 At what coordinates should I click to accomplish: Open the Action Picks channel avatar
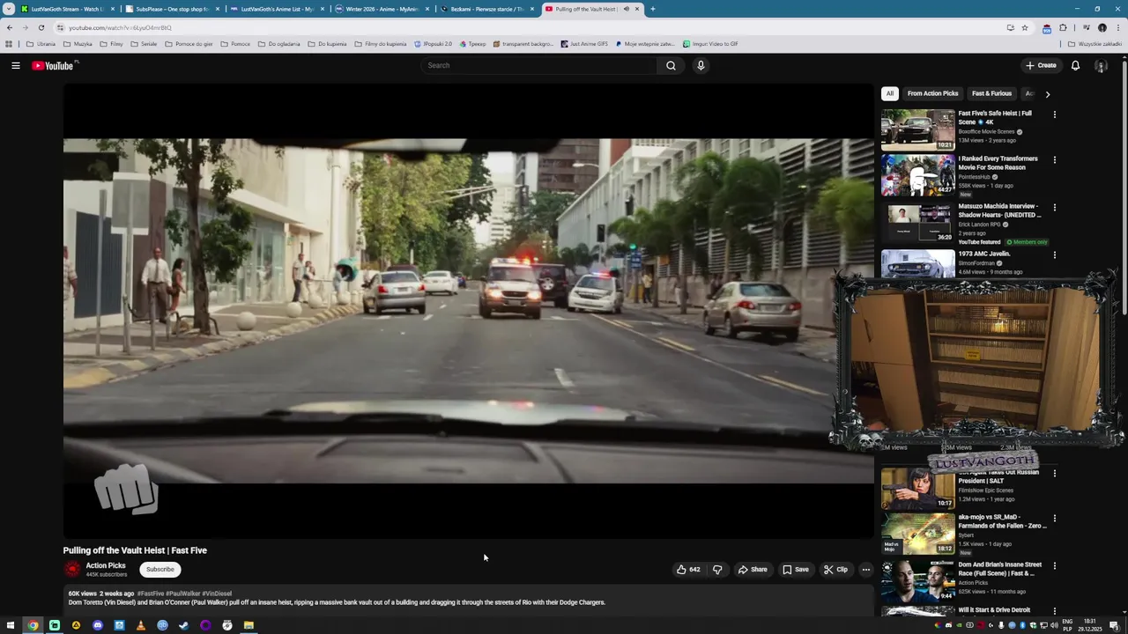point(72,570)
